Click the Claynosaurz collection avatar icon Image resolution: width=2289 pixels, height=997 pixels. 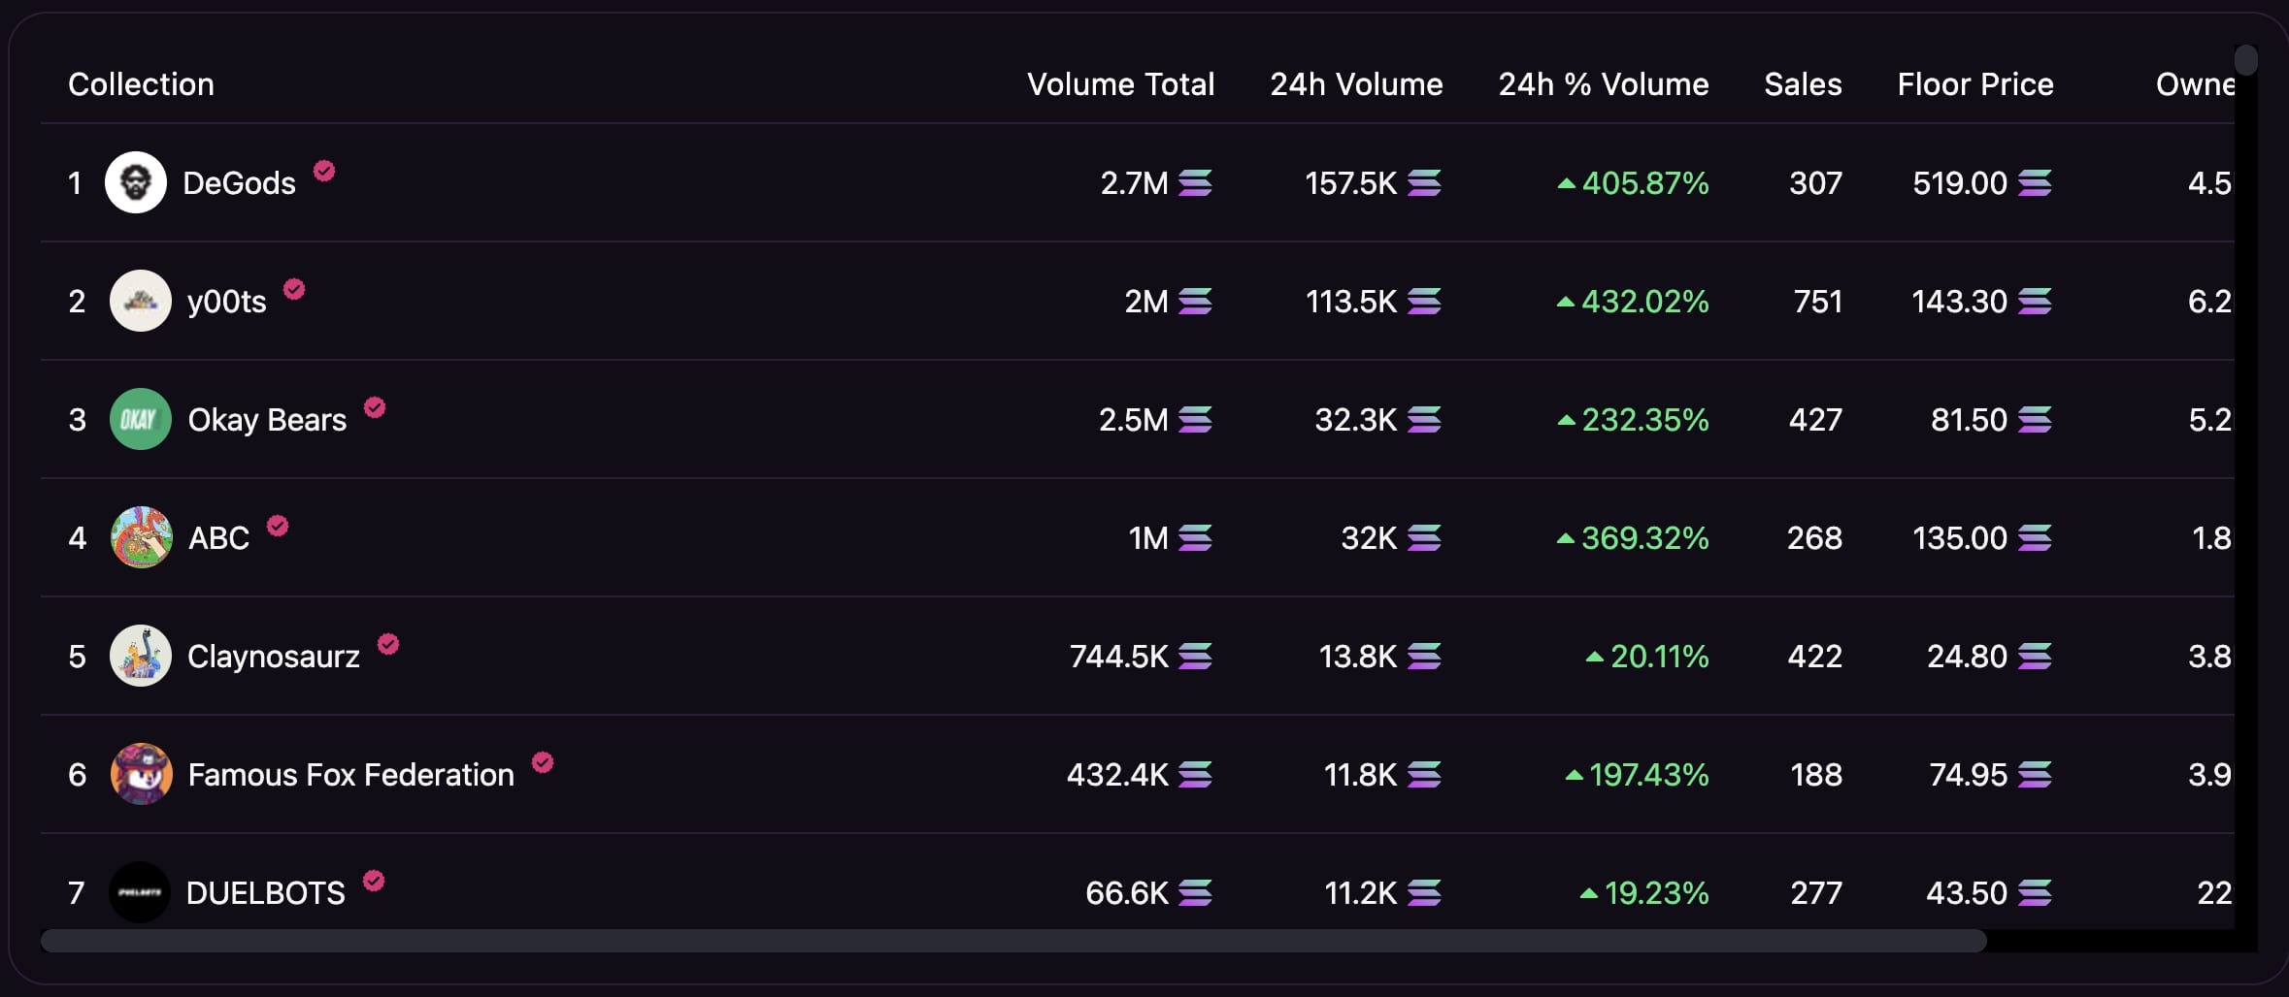[x=141, y=656]
